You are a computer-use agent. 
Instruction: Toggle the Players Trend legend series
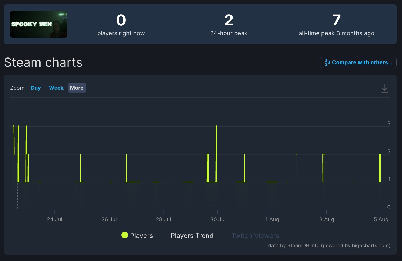click(187, 236)
